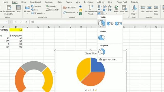Screen dimensions: 164x92
Task: Launch the 3D Map tour
Action: (134, 10)
